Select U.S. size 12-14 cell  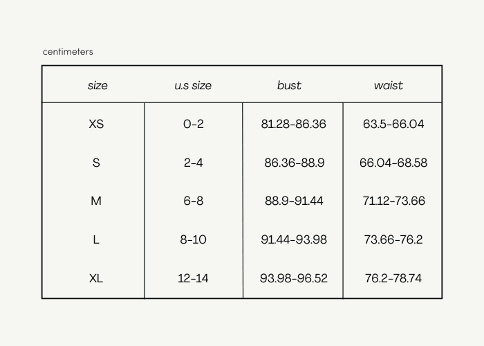[193, 279]
